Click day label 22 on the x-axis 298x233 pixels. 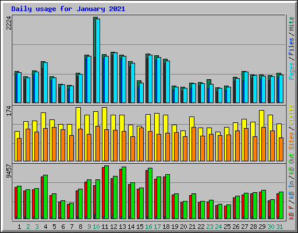(201, 227)
